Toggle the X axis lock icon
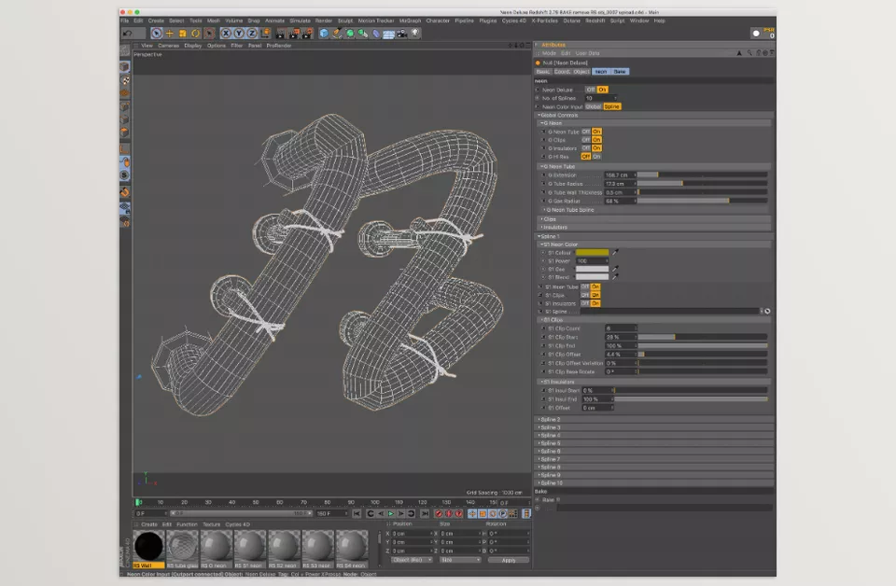 pos(226,34)
